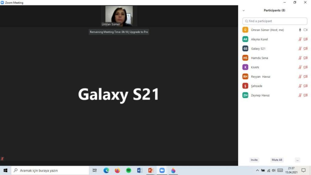Collapse the Participants panel with chevron
This screenshot has width=311, height=175.
click(244, 10)
